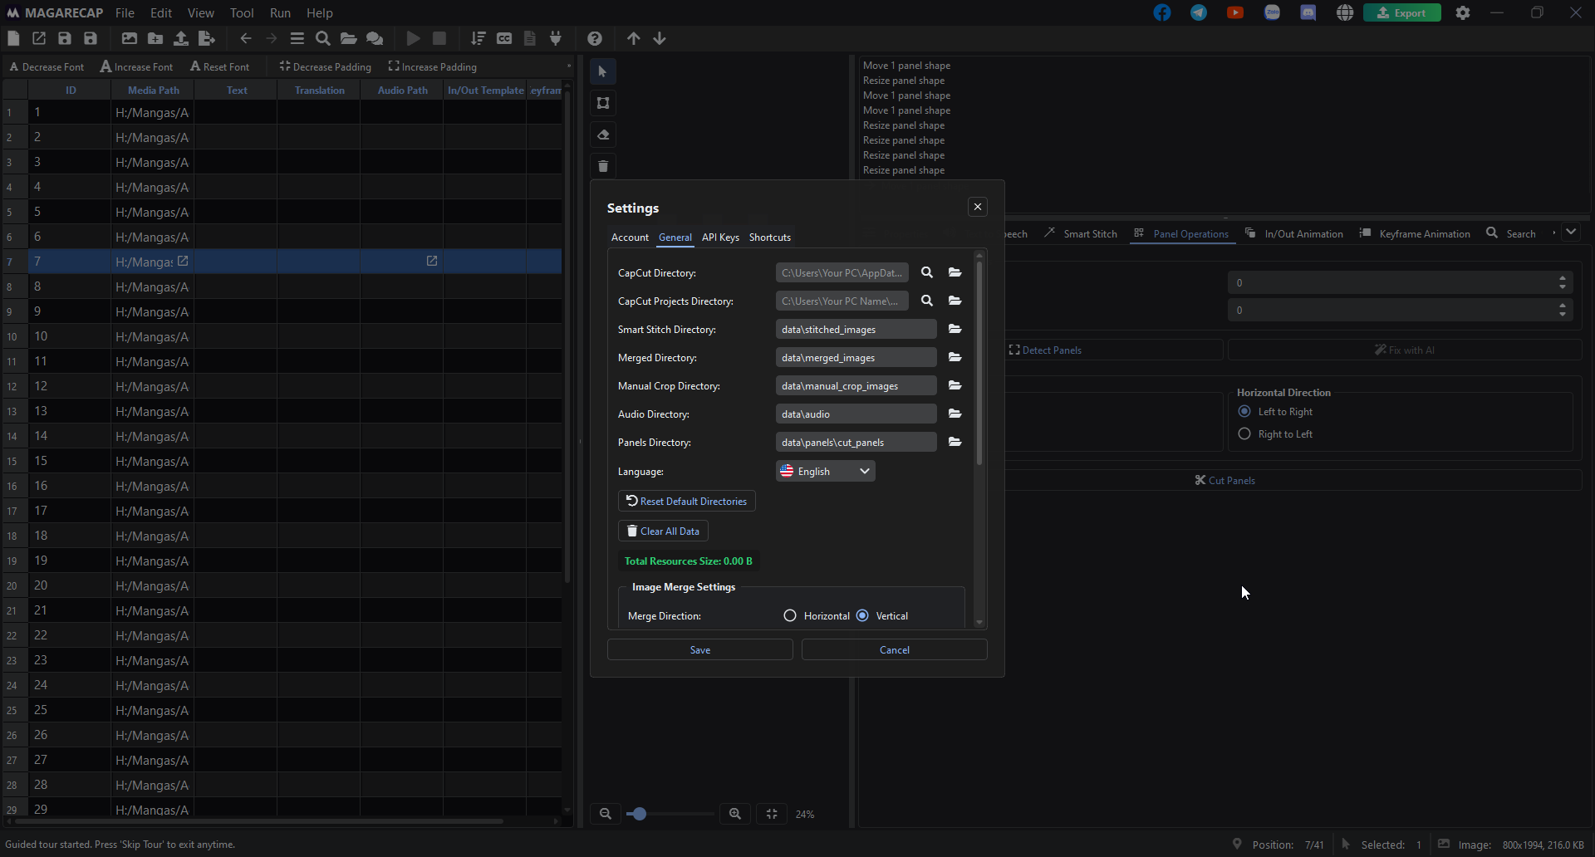The width and height of the screenshot is (1595, 857).
Task: Select the pointer cursor tool
Action: pos(603,71)
